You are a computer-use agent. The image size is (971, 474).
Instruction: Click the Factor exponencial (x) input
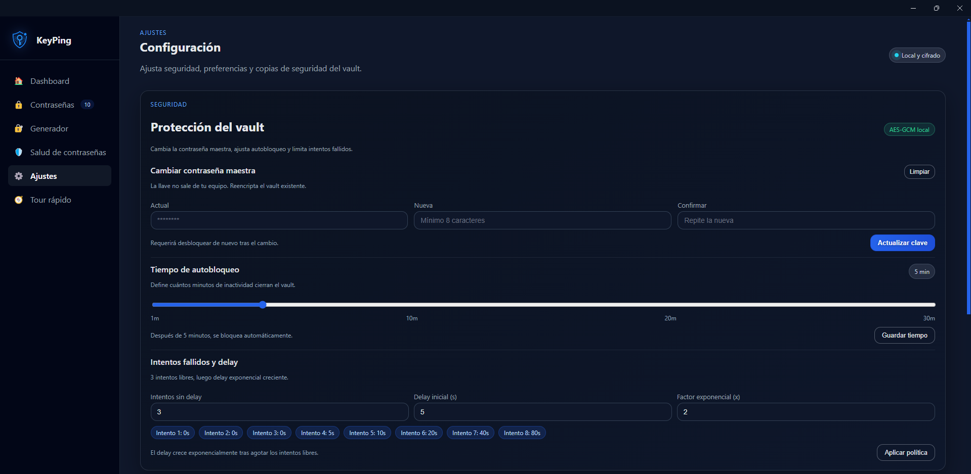[806, 412]
